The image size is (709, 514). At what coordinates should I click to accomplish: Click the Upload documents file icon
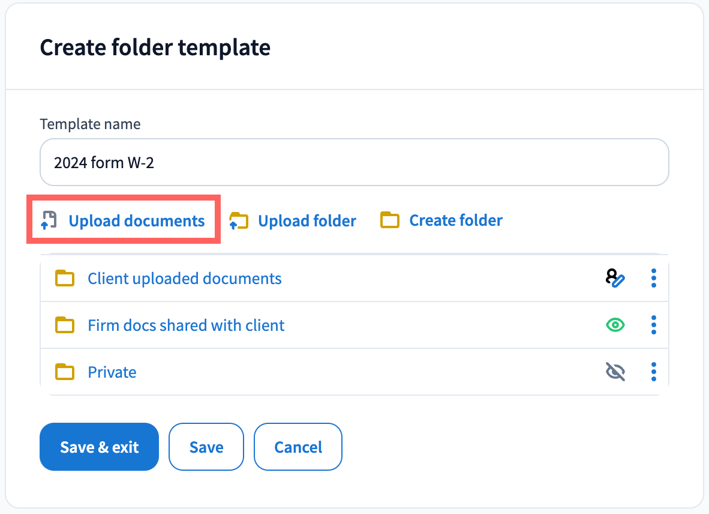(48, 220)
